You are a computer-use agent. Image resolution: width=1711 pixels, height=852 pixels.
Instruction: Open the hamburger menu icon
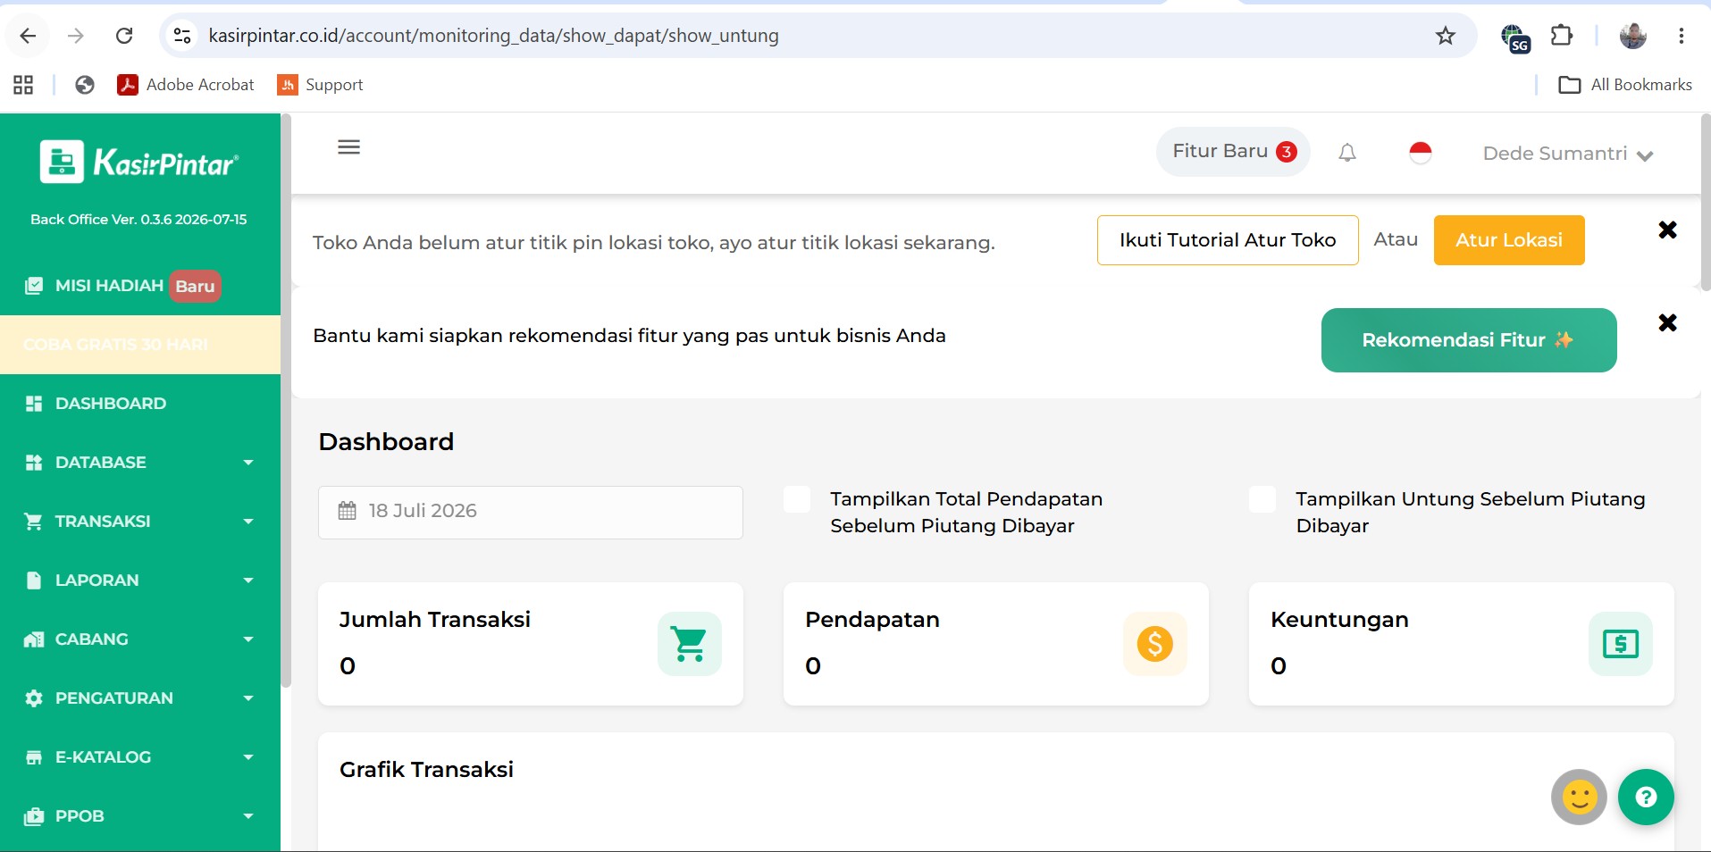(x=348, y=147)
